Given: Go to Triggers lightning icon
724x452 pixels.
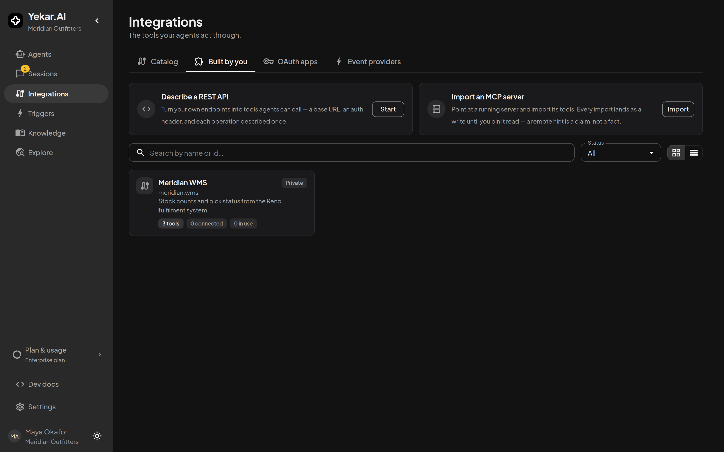Looking at the screenshot, I should (x=20, y=113).
